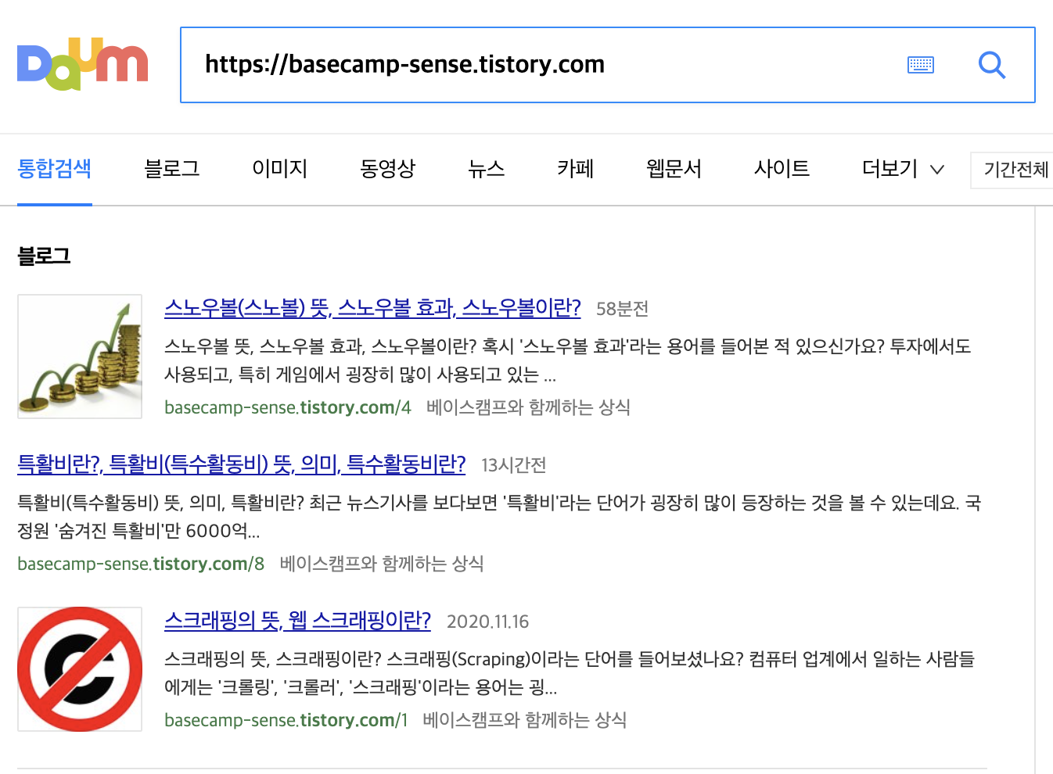Click the snippet starting 특활비(특수활동비) 뜻, 의미
This screenshot has width=1053, height=774.
click(499, 517)
